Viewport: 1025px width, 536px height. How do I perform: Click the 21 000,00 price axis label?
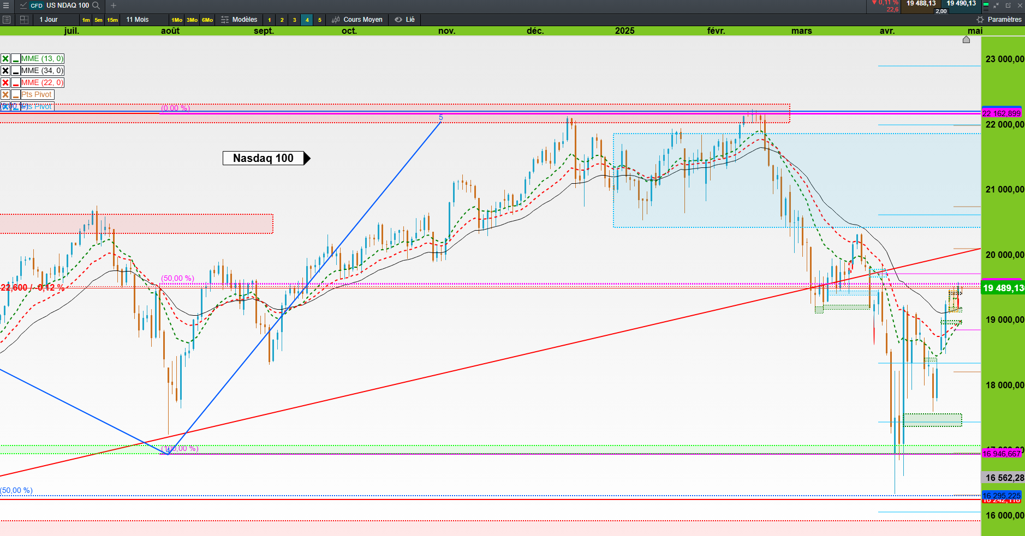[1005, 190]
